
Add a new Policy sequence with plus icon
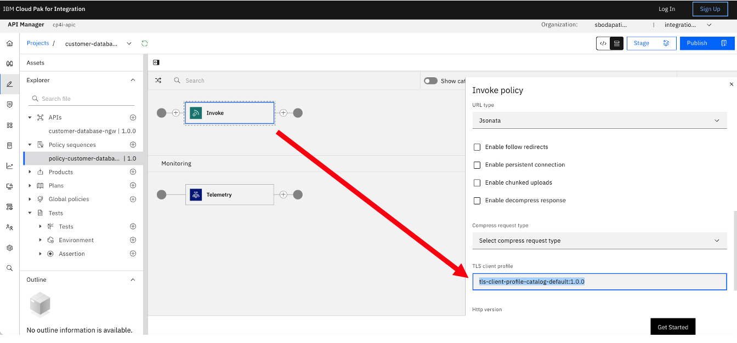tap(133, 145)
